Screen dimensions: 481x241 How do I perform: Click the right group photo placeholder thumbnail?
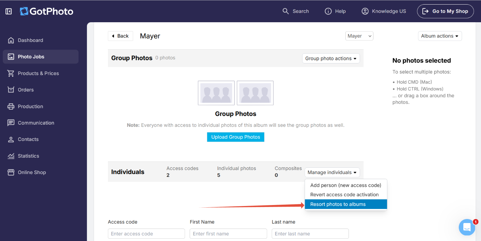pos(255,93)
